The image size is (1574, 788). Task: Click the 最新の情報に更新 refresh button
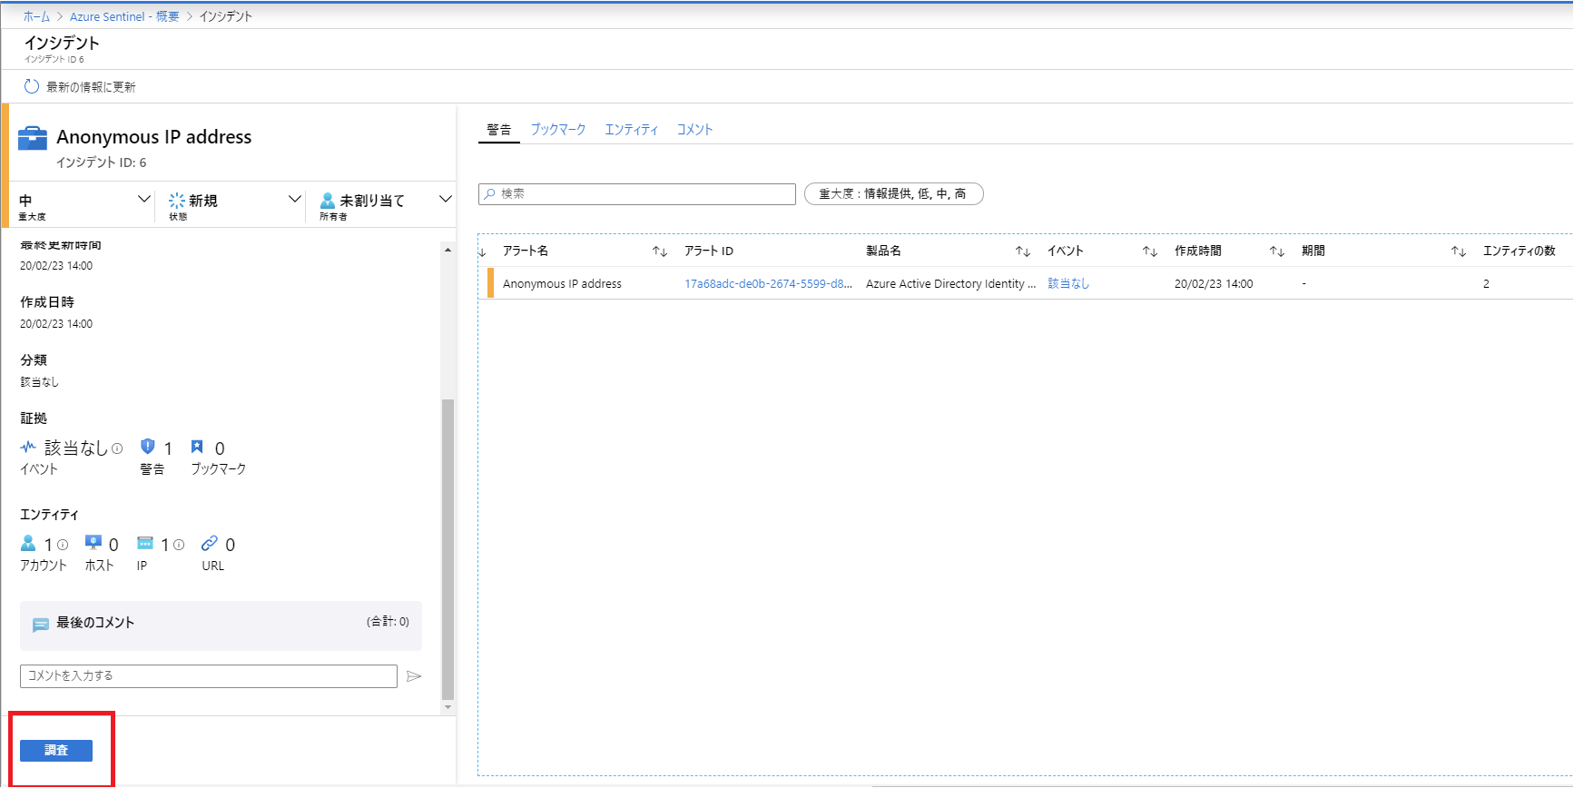point(80,87)
